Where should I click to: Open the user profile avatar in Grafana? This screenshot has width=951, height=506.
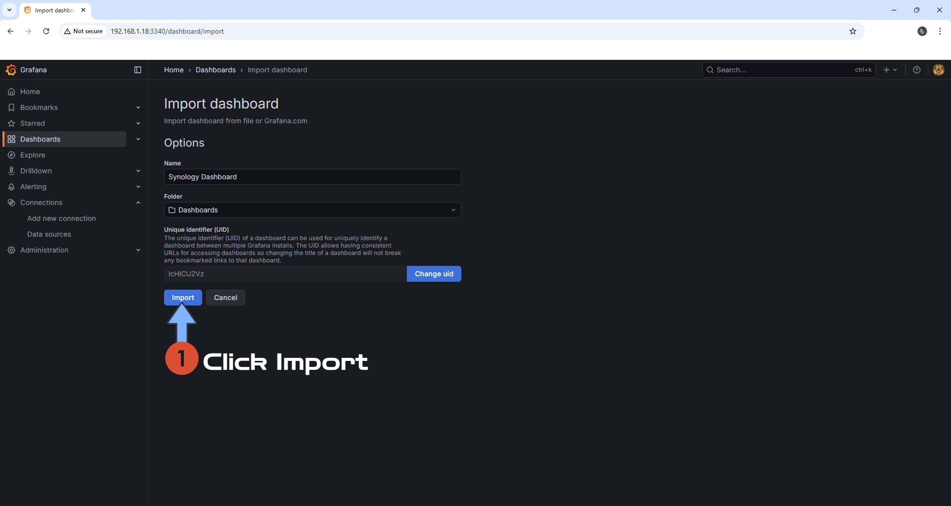coord(938,70)
